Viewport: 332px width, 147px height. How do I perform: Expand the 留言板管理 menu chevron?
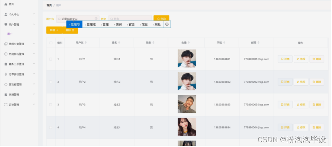point(34,84)
